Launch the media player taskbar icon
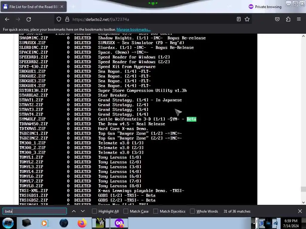The height and width of the screenshot is (229, 306). tap(44, 223)
